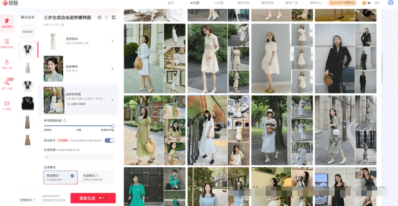Viewport: 398px width, 206px height.
Task: Select the 高速模式 generation mode
Action: click(x=60, y=177)
